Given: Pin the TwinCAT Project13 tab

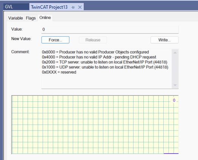Looking at the screenshot, I should pyautogui.click(x=73, y=7).
